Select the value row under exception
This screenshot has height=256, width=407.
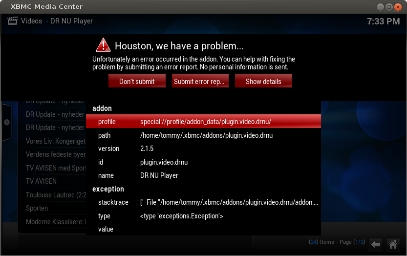coord(203,229)
